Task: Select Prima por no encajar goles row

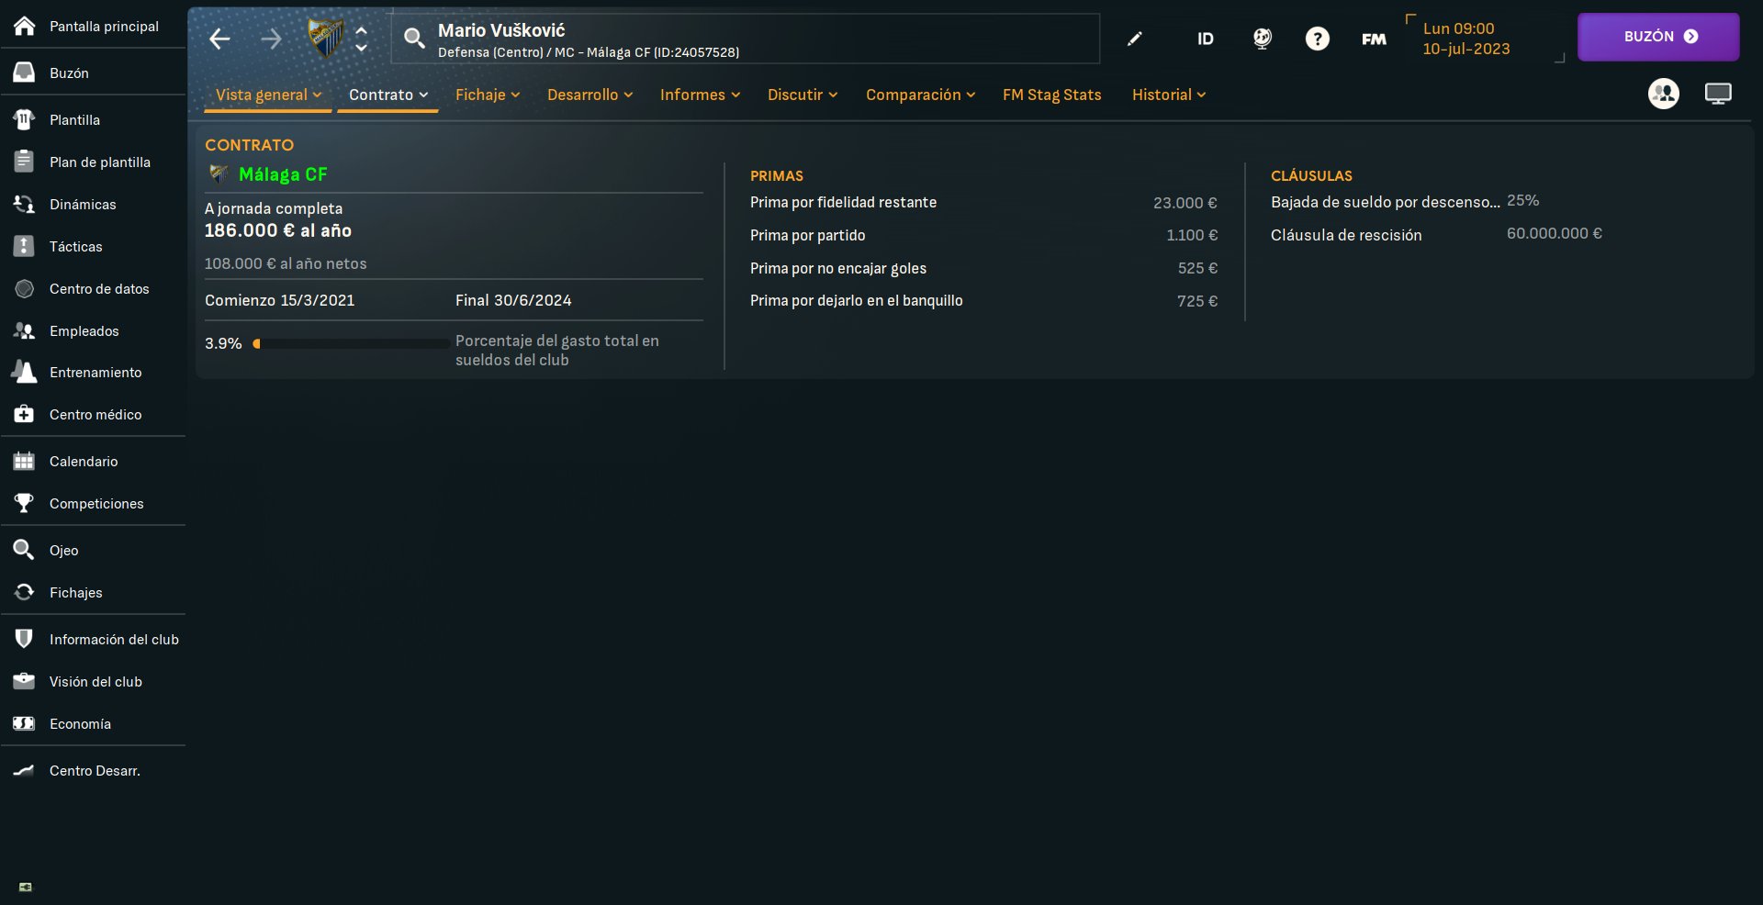Action: coord(983,268)
